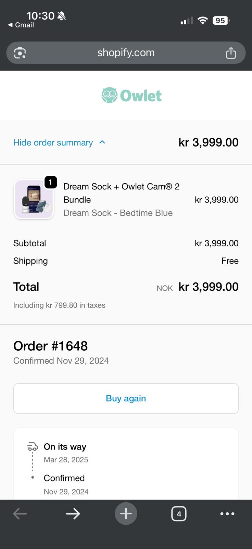
Task: Collapse the order summary using the chevron
Action: (x=102, y=142)
